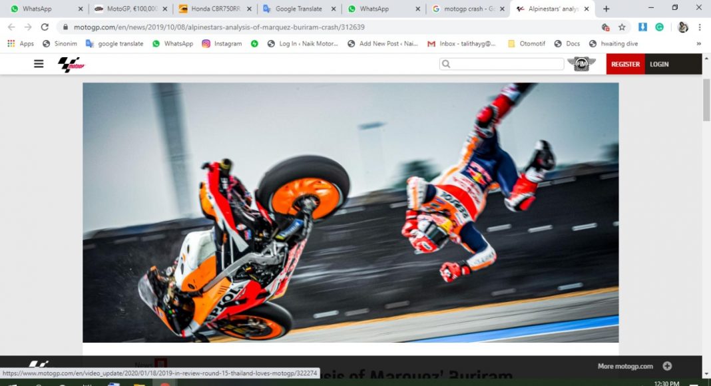Viewport: 711px width, 386px height.
Task: Expand hidden bookmarks overflow chevron
Action: coord(698,44)
